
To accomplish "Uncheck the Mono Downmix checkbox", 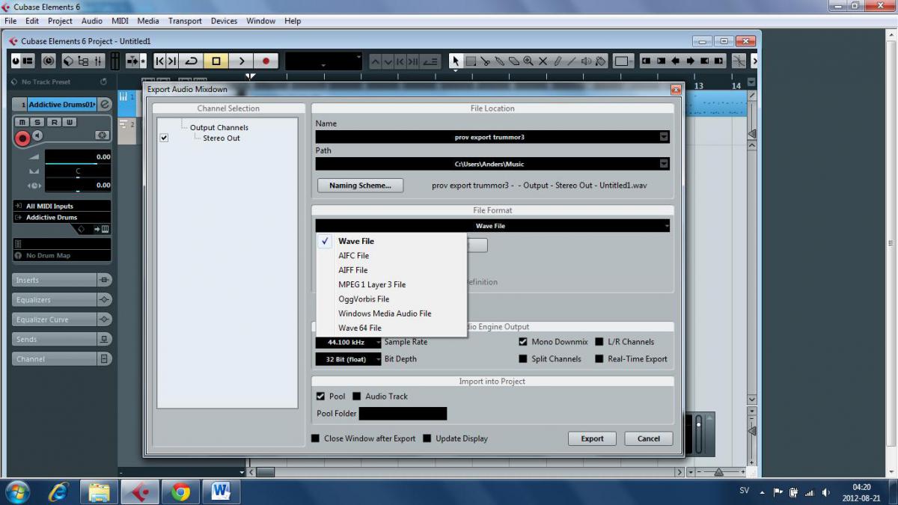I will 523,342.
